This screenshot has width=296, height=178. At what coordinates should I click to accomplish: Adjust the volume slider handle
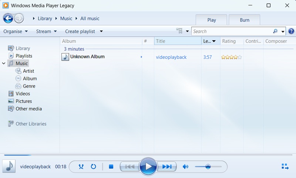pos(208,167)
